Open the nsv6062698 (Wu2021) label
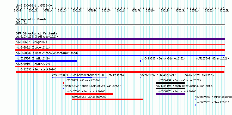232x115 pixels. pyautogui.click(x=199, y=75)
